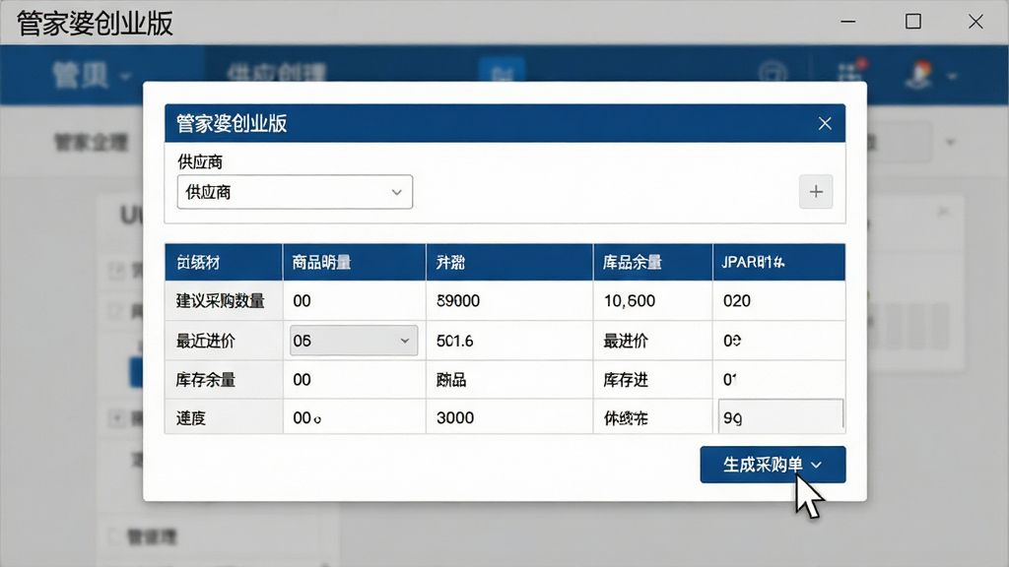Click the 库存进 cell
The width and height of the screenshot is (1009, 567).
tap(652, 379)
